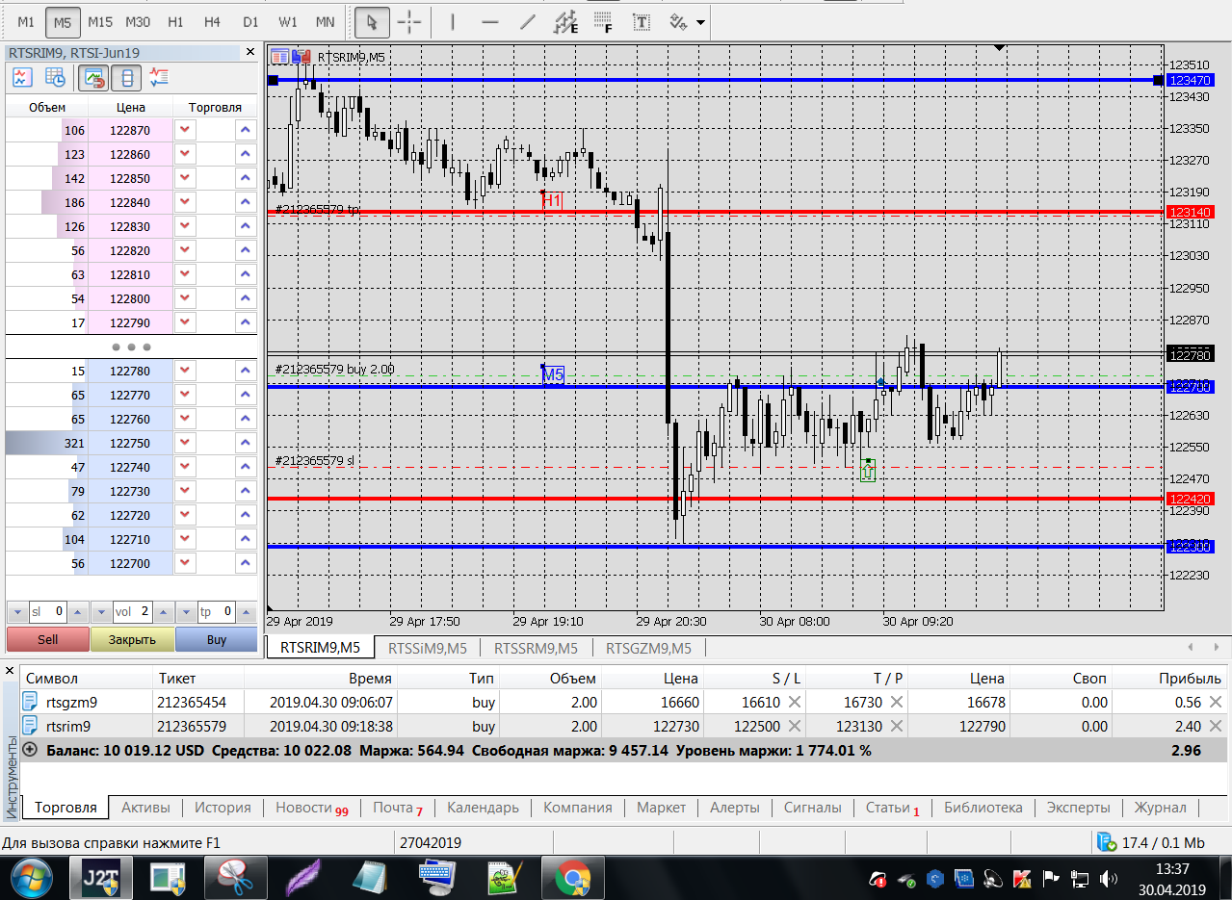Select the crosshair cursor tool
1232x900 pixels.
pos(409,21)
